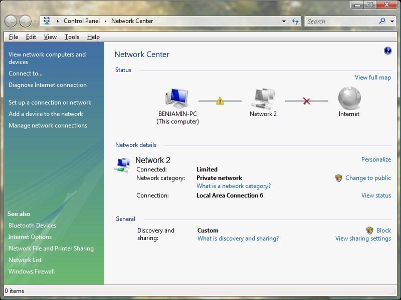Open recent pages dropdown beside Forward button
The height and width of the screenshot is (300, 401).
click(x=35, y=21)
